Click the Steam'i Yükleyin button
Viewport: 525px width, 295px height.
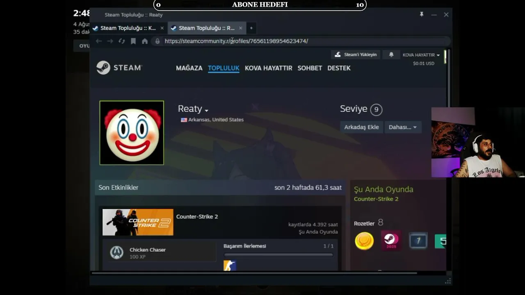[x=356, y=54]
